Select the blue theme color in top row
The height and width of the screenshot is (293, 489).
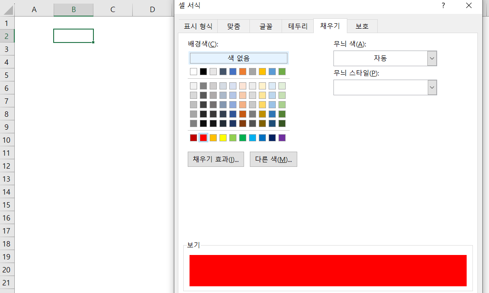[233, 72]
